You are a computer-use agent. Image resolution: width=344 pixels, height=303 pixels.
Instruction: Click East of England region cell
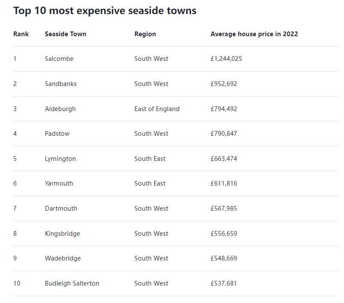[157, 109]
